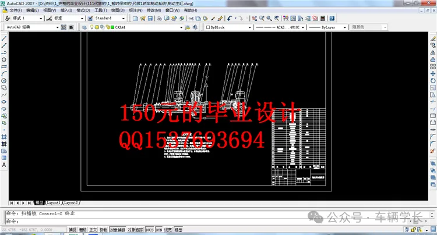Open the 修改(M) menu
437x235 pixels.
click(x=154, y=10)
